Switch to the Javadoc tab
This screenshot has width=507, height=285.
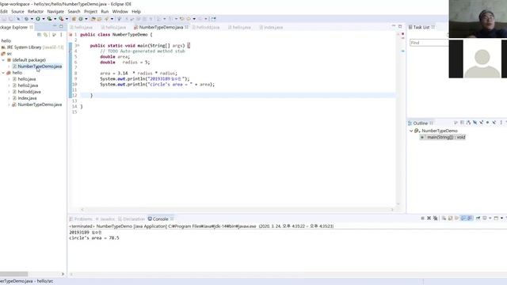point(105,219)
